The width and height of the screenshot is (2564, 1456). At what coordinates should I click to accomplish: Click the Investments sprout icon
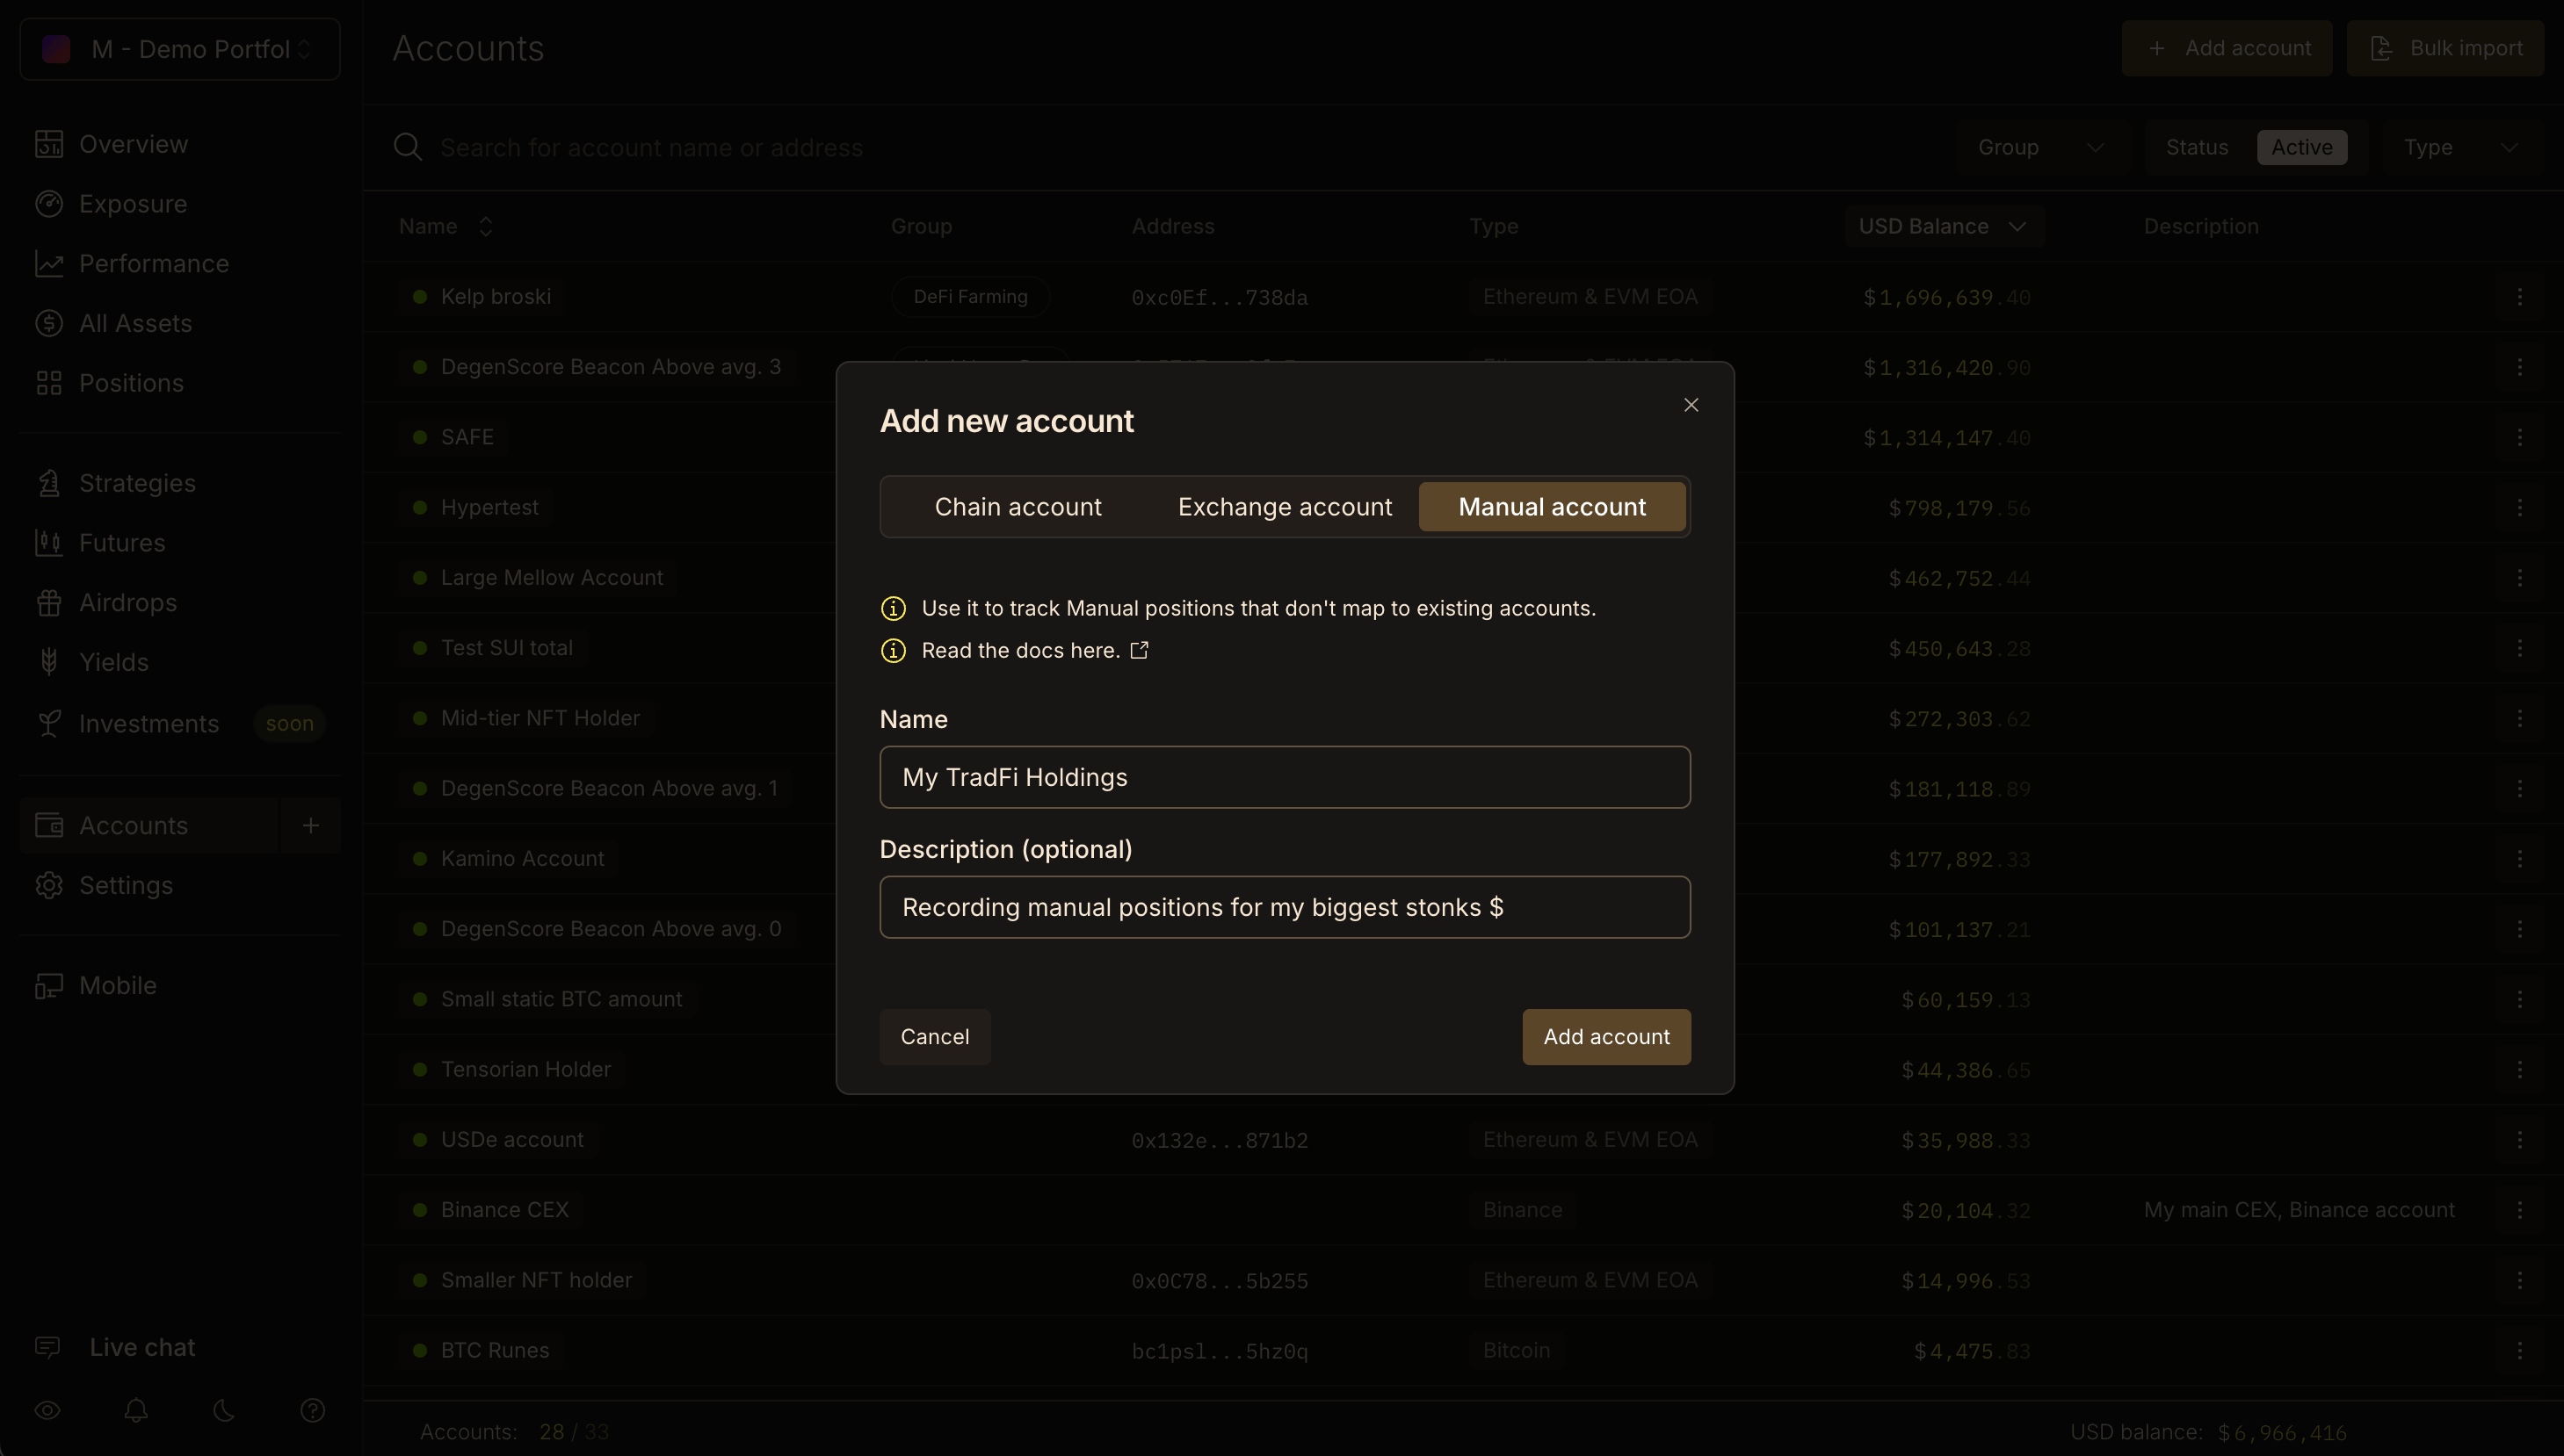click(x=48, y=724)
